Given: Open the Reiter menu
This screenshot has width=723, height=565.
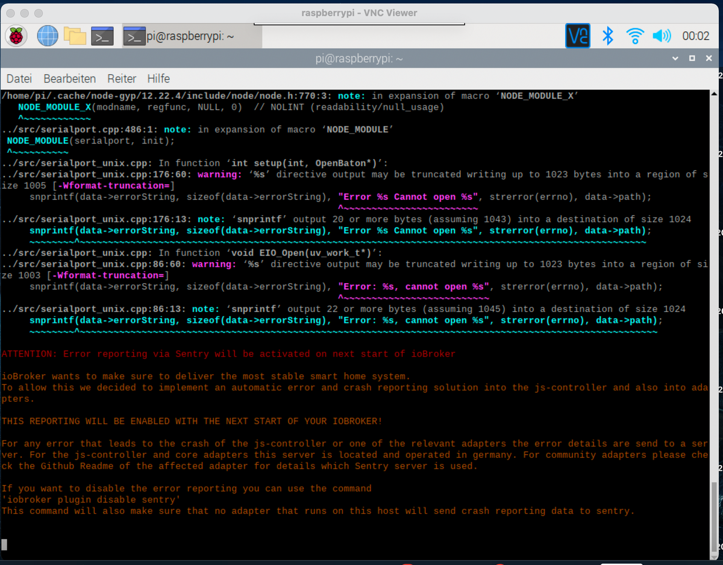Looking at the screenshot, I should pyautogui.click(x=122, y=79).
